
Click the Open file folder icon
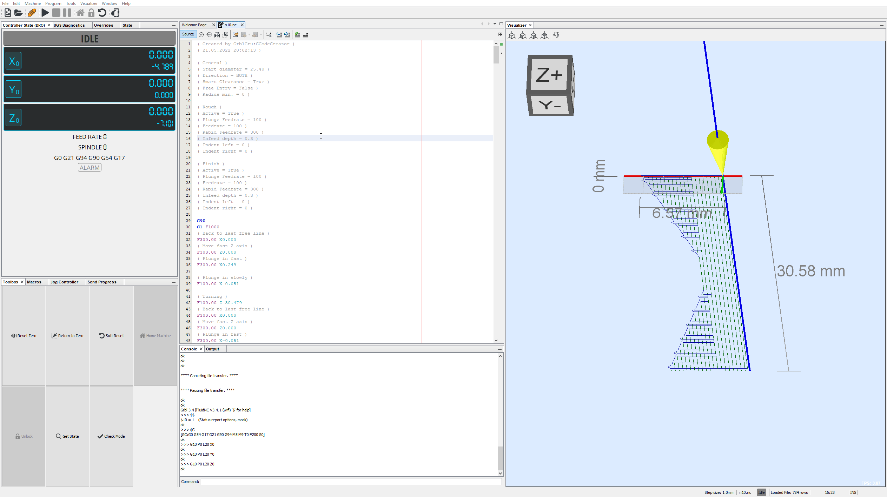click(x=18, y=13)
